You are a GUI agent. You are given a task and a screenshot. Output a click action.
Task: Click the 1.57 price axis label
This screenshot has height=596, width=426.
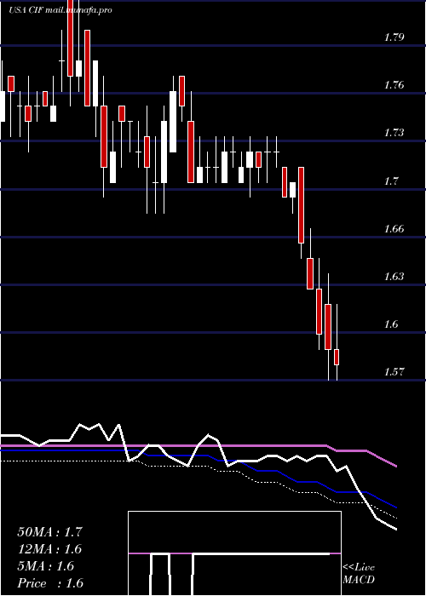pos(394,371)
